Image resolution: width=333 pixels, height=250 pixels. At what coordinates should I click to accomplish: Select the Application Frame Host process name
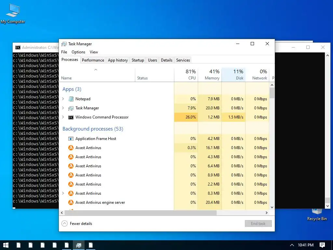click(x=96, y=139)
